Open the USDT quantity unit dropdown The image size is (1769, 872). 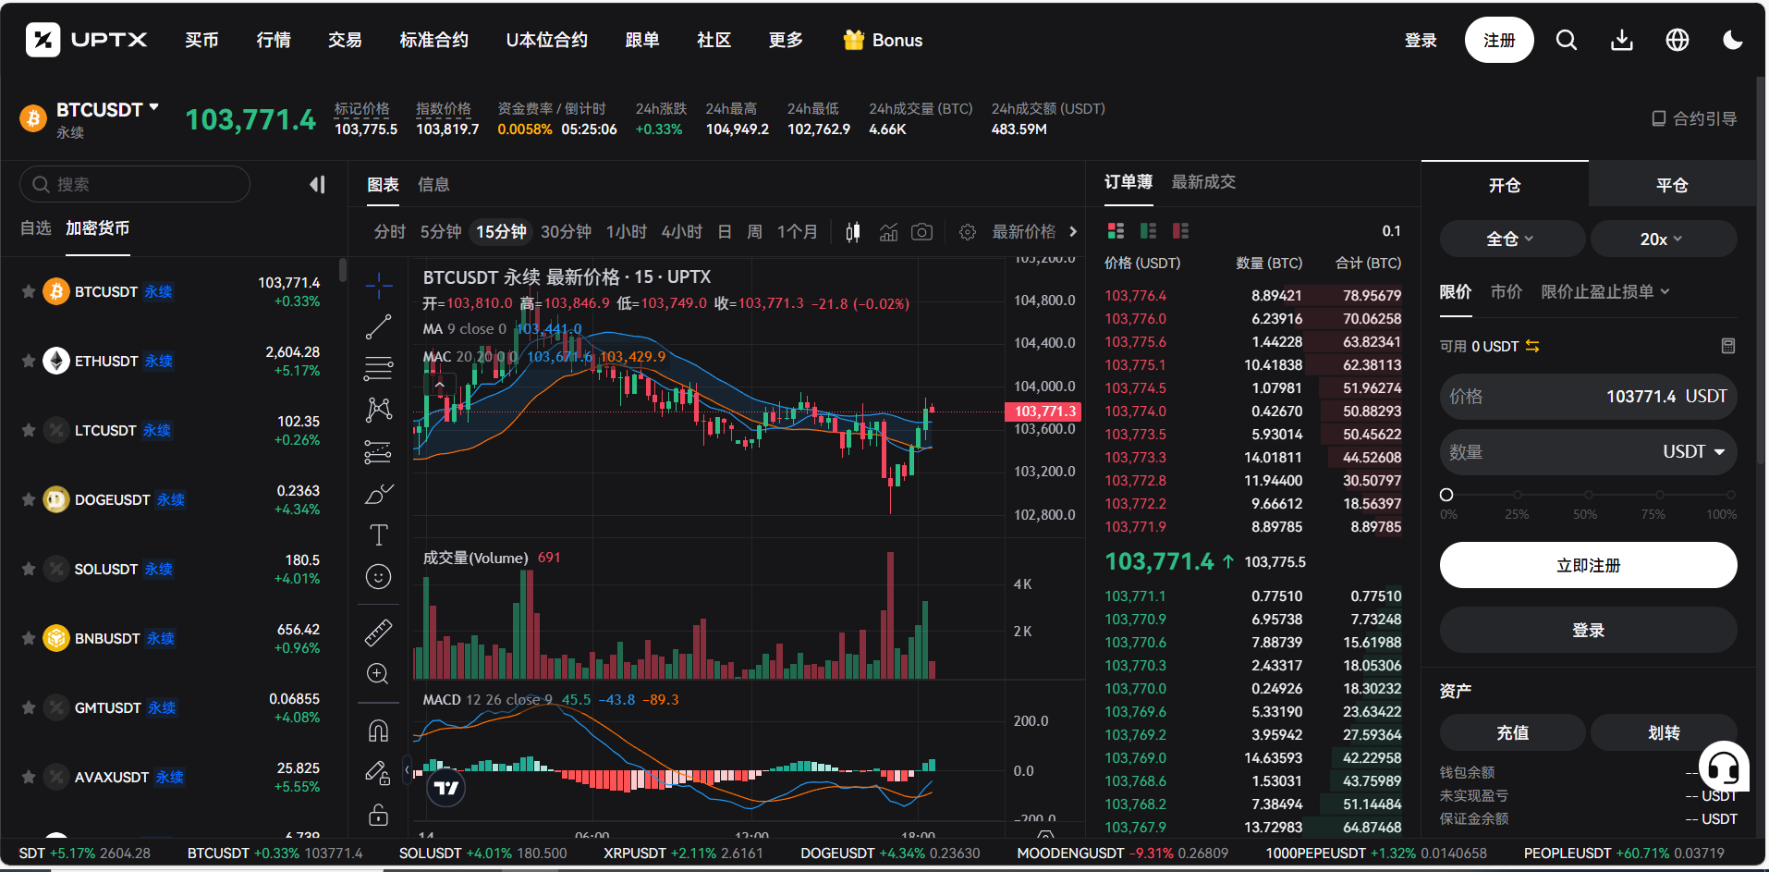tap(1694, 452)
